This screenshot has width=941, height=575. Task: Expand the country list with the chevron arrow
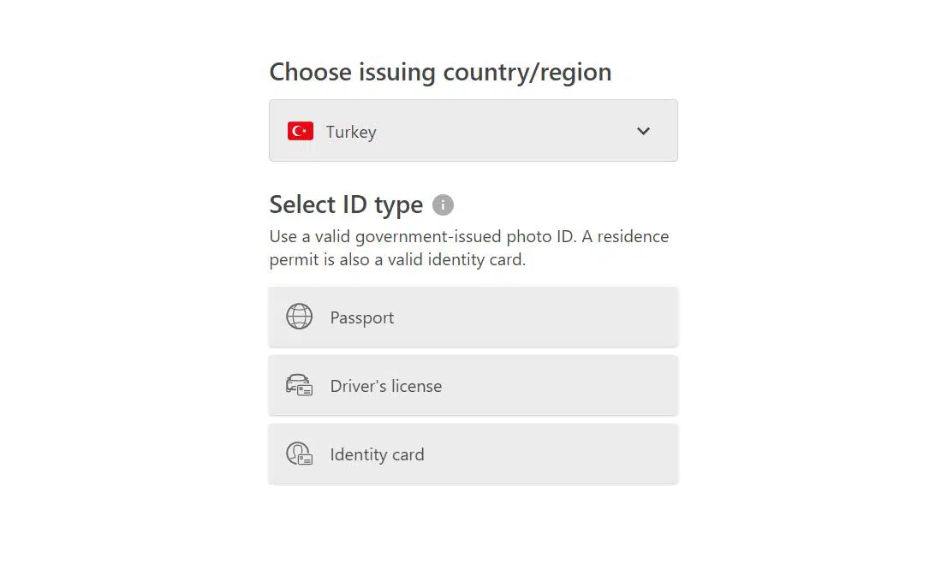pos(643,131)
